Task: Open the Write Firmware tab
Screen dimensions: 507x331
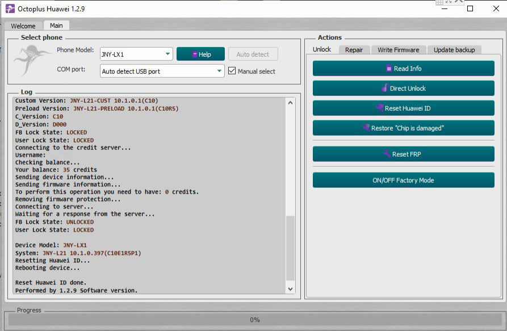Action: pyautogui.click(x=398, y=50)
